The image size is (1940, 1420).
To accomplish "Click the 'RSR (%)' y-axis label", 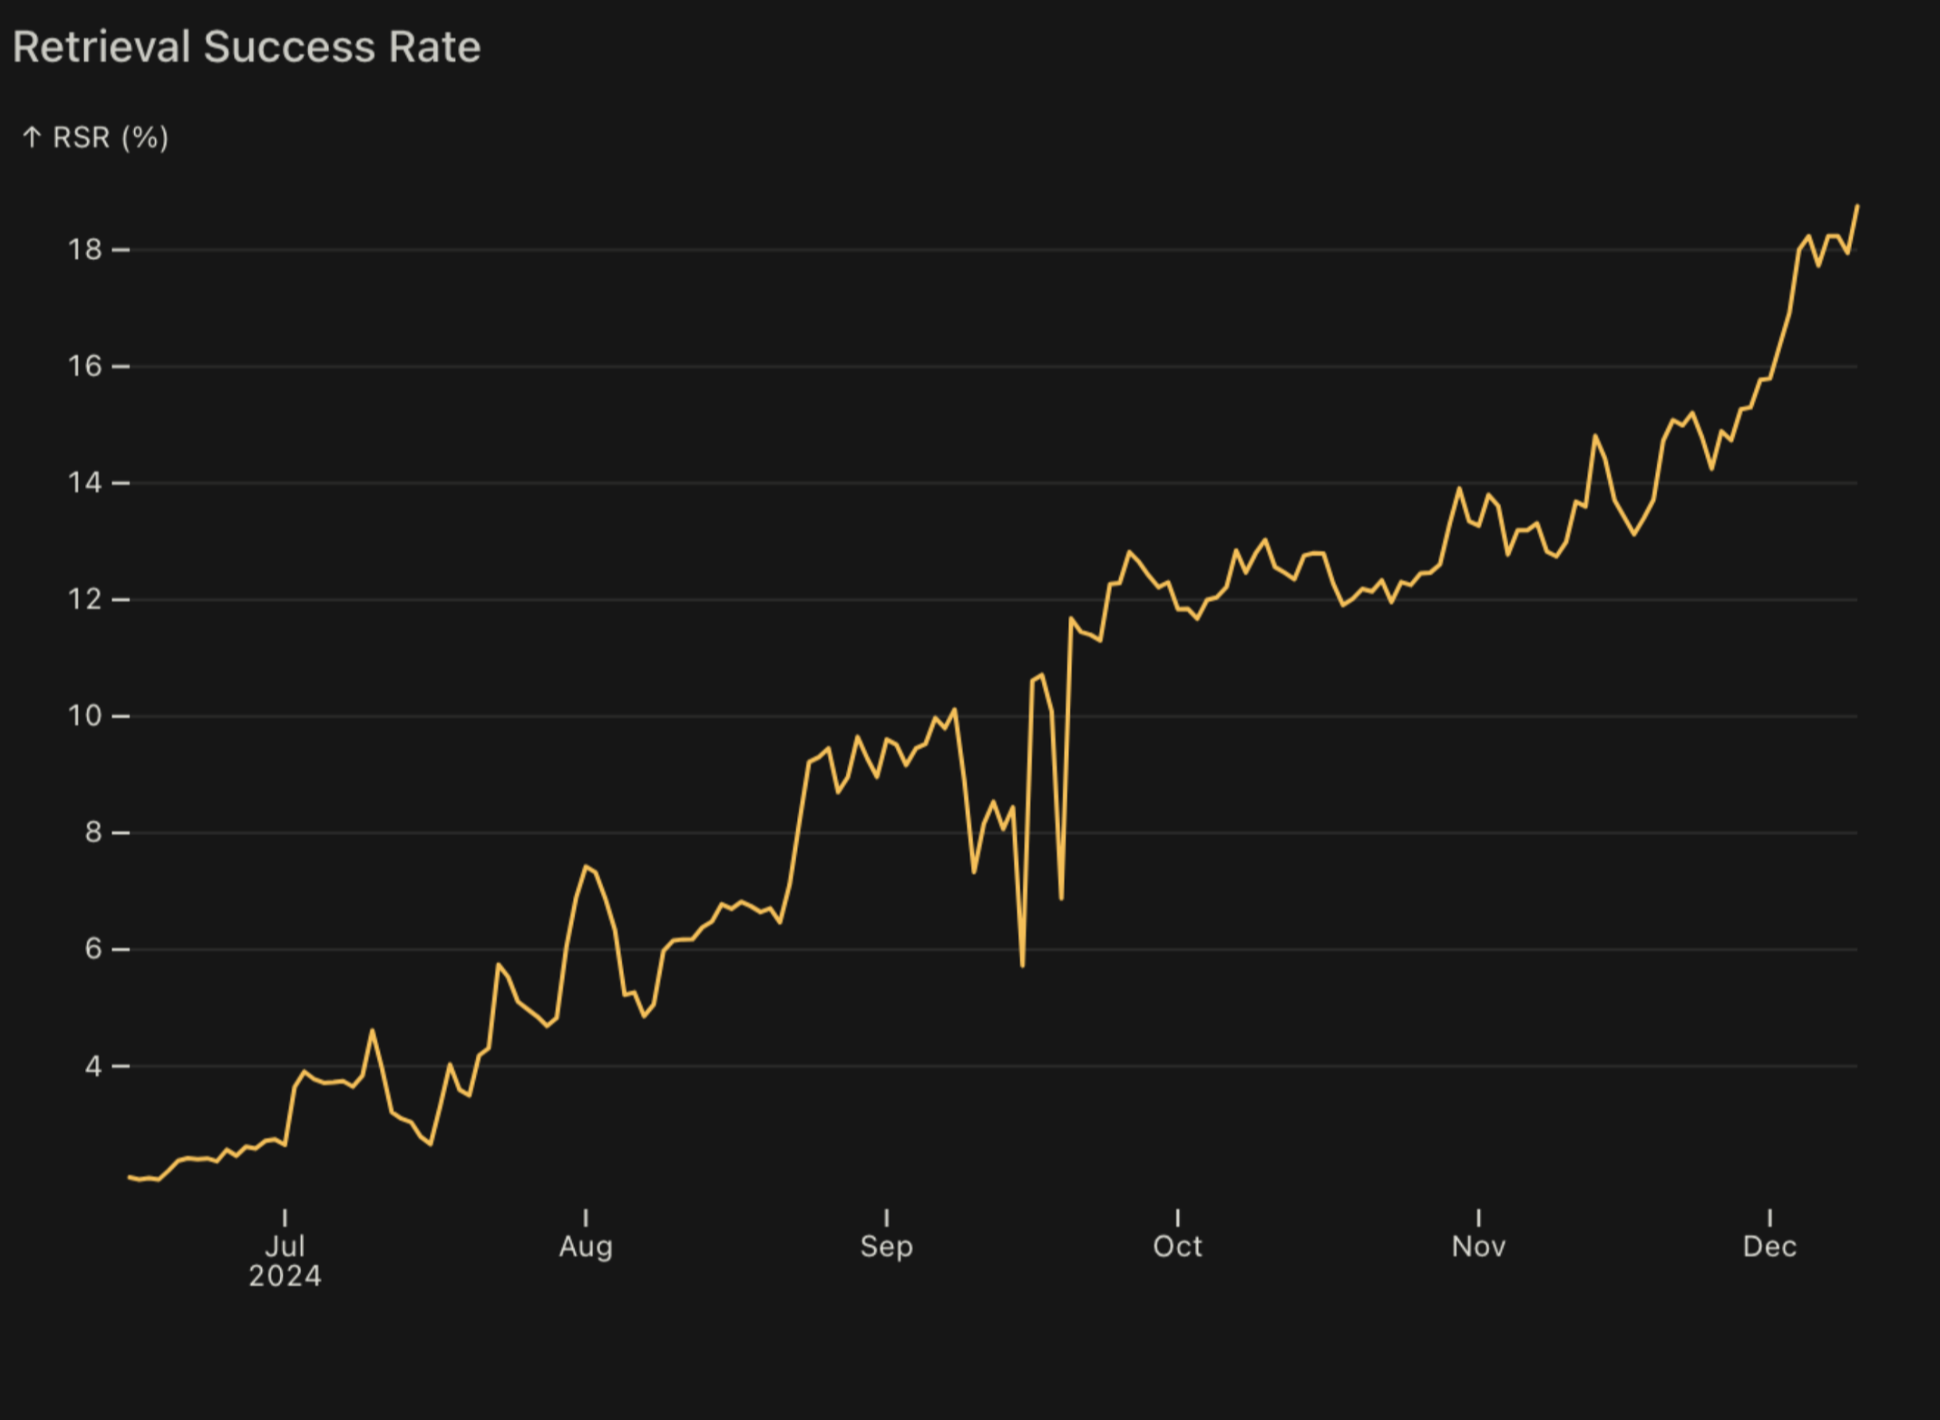I will [111, 138].
